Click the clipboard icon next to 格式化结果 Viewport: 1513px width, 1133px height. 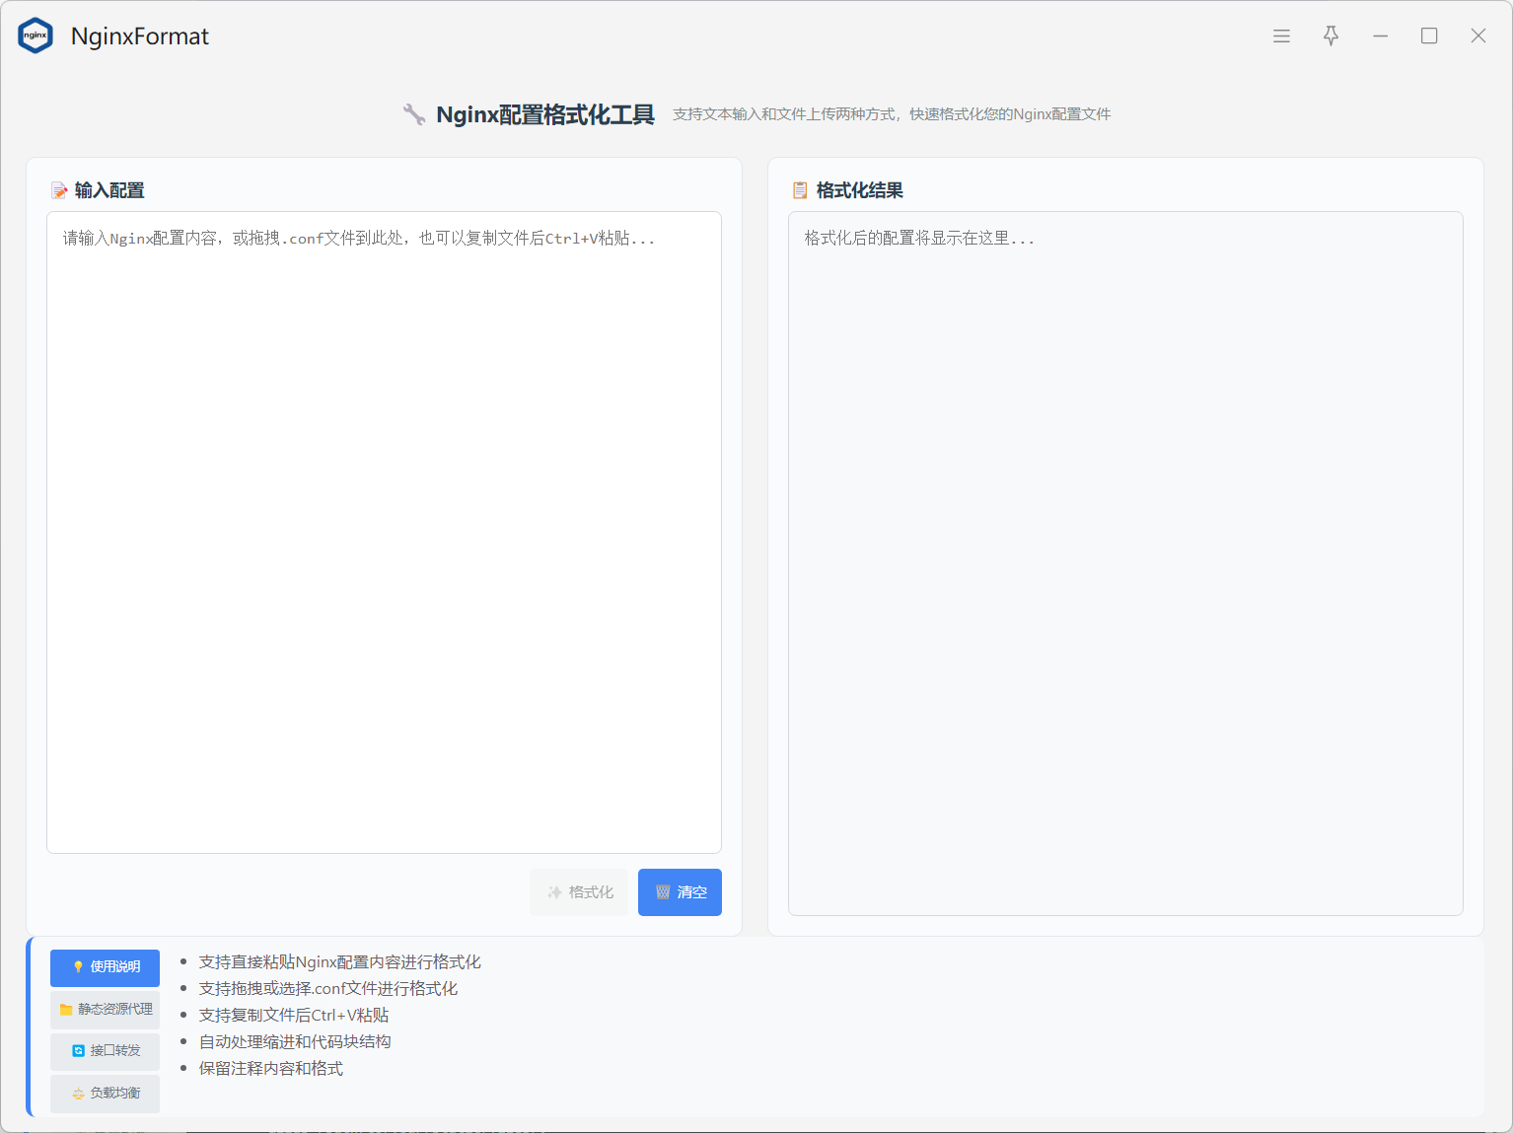(x=800, y=190)
